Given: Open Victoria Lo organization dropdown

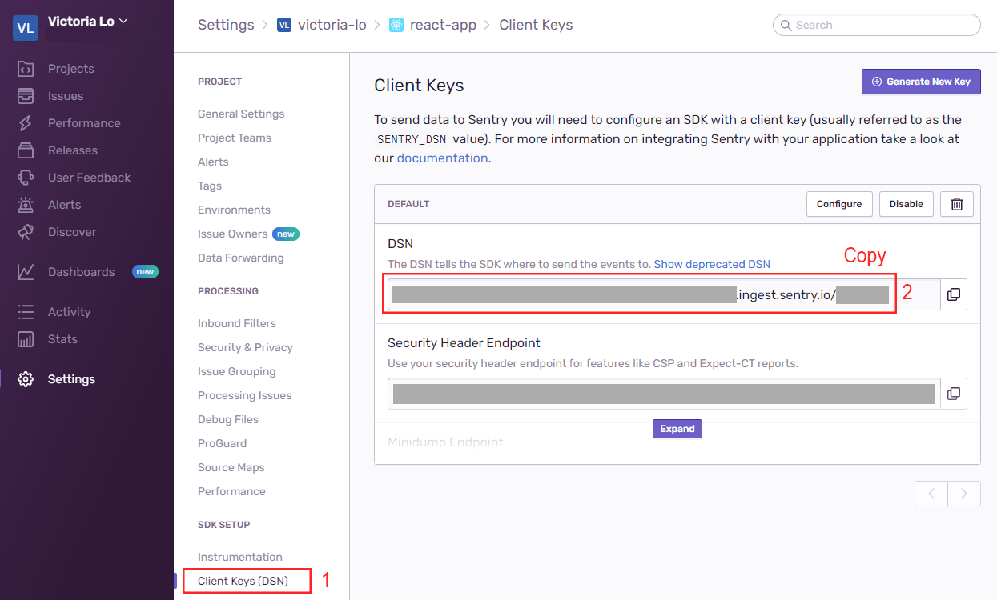Looking at the screenshot, I should (87, 22).
